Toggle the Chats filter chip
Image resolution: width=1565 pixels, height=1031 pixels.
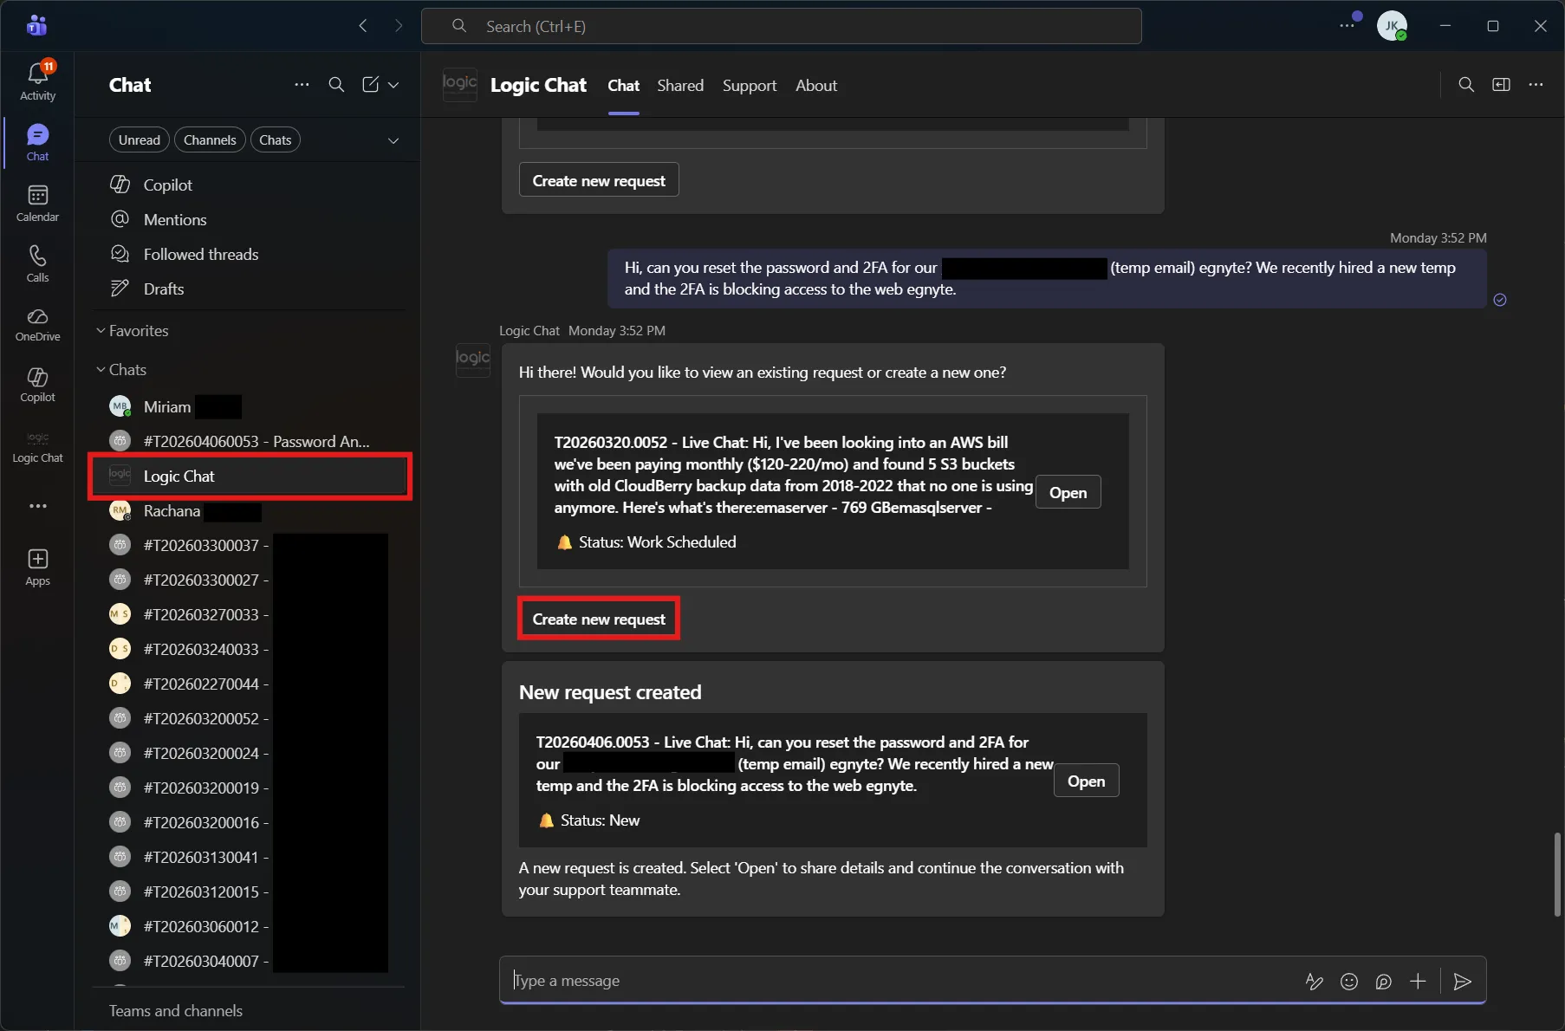coord(276,139)
